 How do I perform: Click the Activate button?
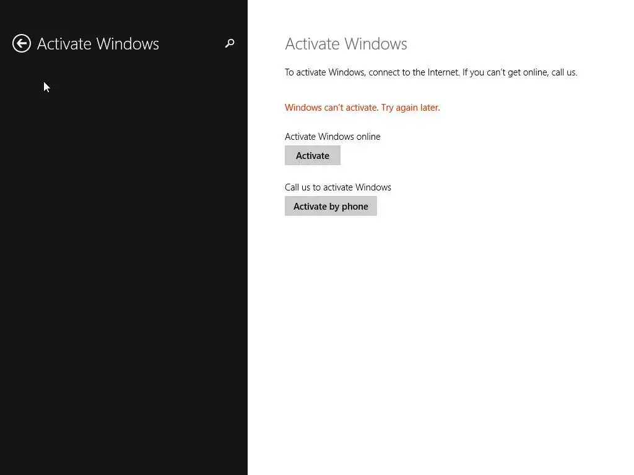[x=313, y=155]
